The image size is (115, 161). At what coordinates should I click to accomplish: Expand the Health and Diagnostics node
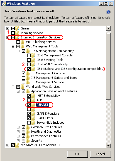click(x=18, y=132)
